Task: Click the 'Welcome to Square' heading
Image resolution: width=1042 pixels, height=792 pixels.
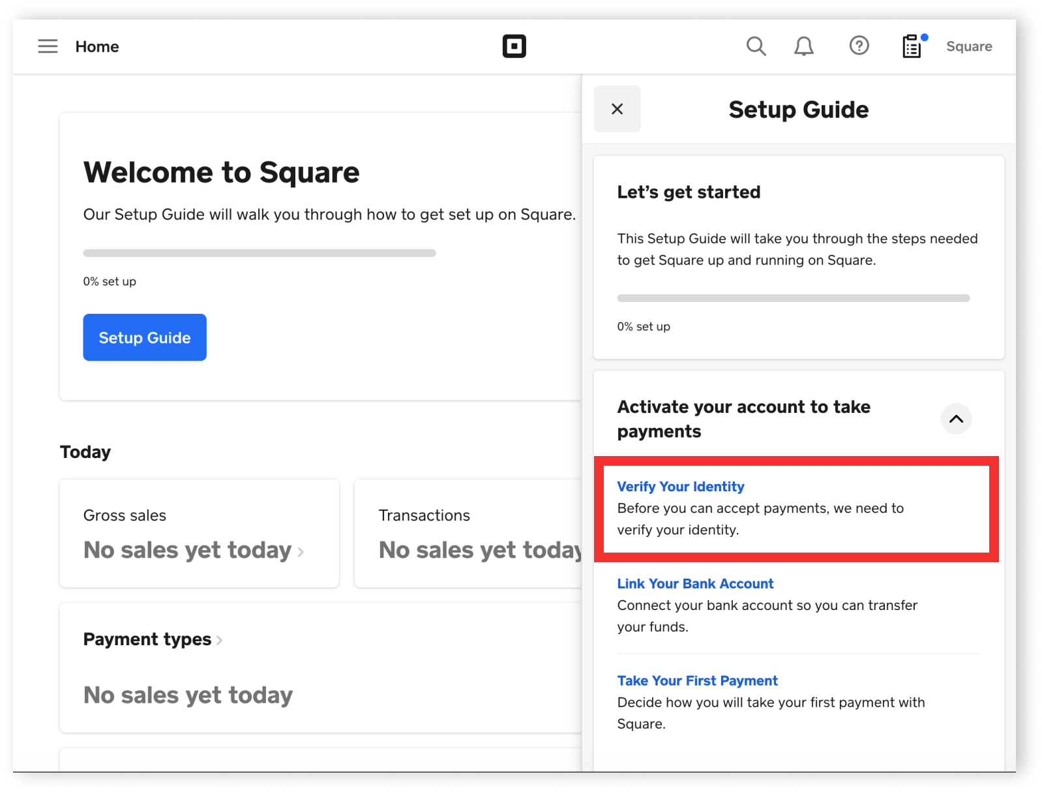Action: pyautogui.click(x=222, y=172)
